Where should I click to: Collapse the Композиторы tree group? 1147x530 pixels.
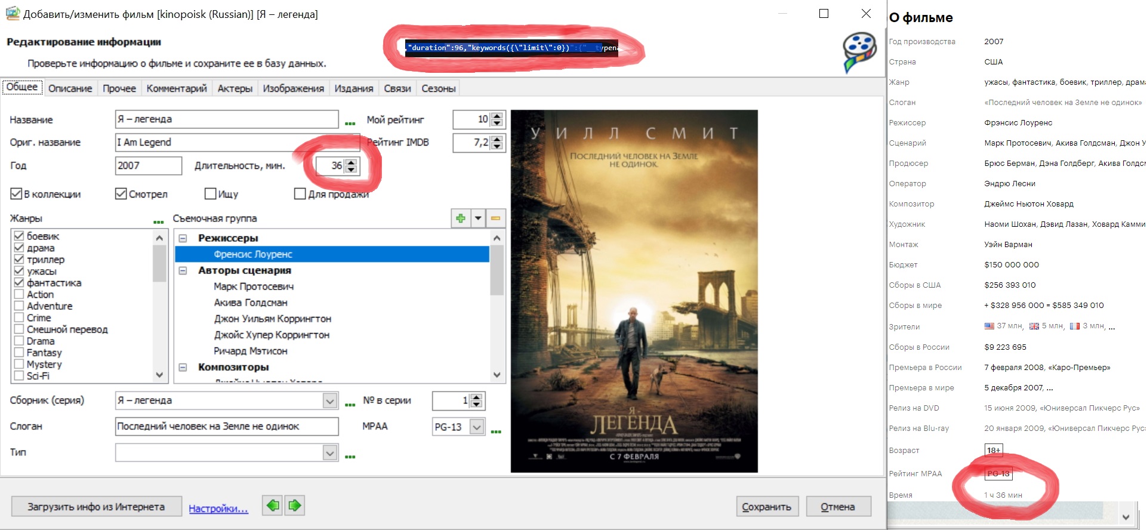click(x=183, y=367)
